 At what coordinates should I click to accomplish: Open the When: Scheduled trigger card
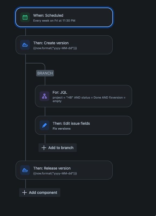(x=65, y=17)
